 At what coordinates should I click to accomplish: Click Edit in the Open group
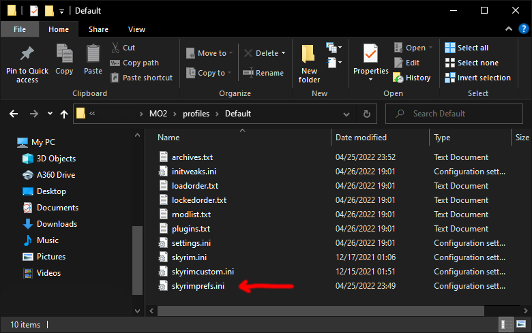click(x=407, y=63)
